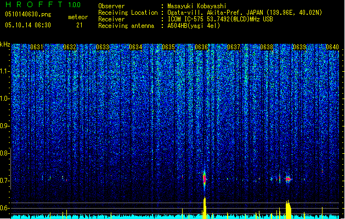Viewport: 345px width, 219px height.
Task: Click the 0.7 kHz axis label
Action: (5, 181)
